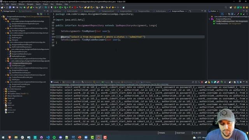The image size is (249, 140).
Task: Select SecurityConfig.java in Package Explorer
Action: click(18, 30)
